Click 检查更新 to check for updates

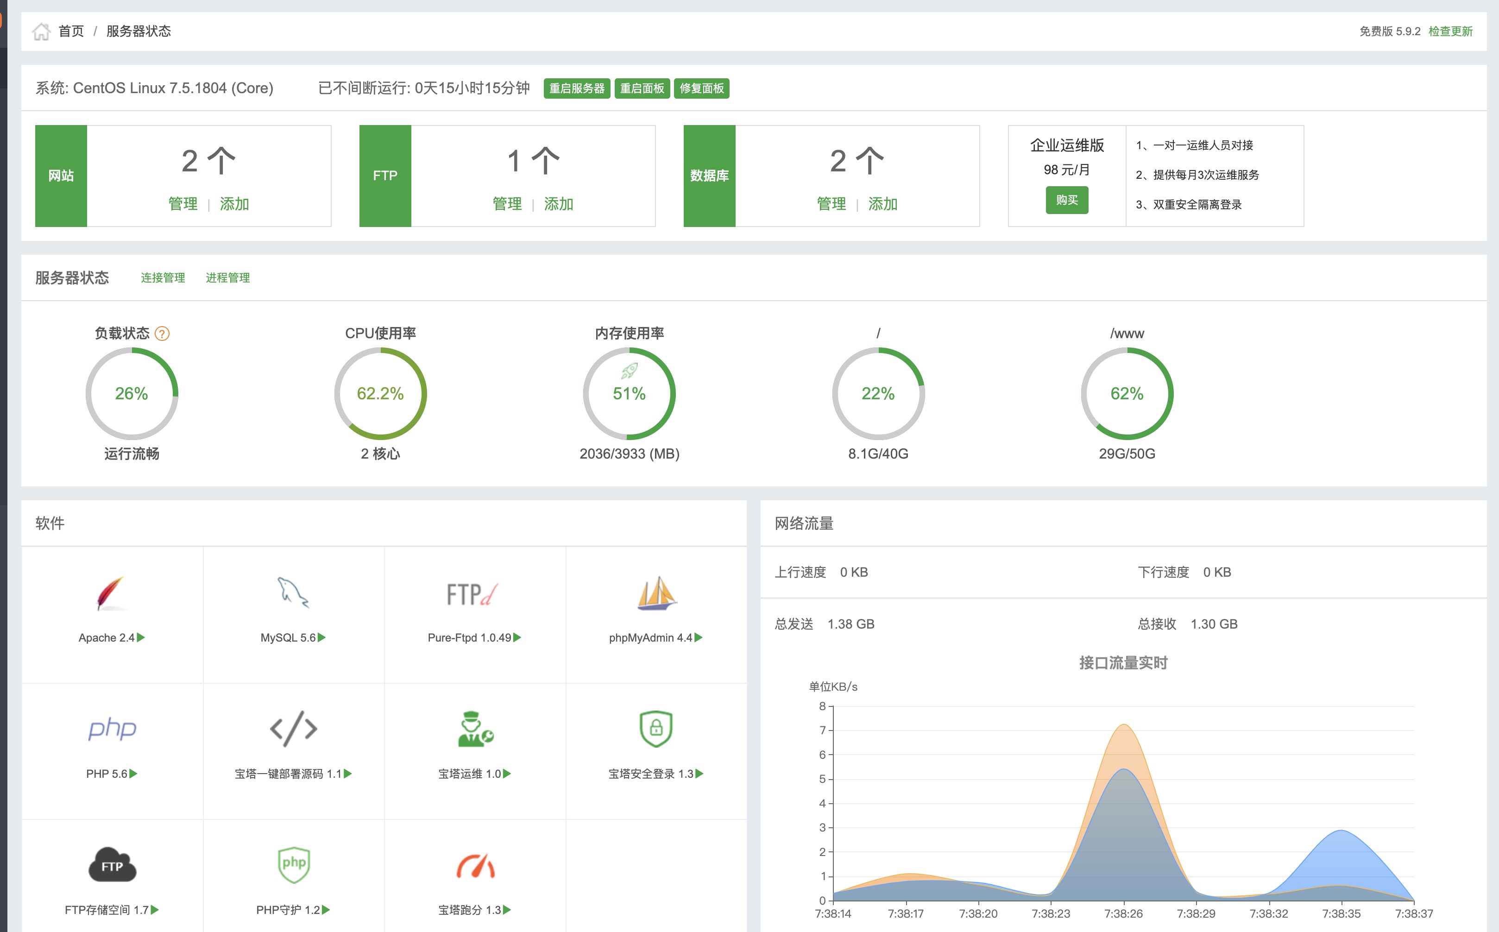click(x=1450, y=31)
